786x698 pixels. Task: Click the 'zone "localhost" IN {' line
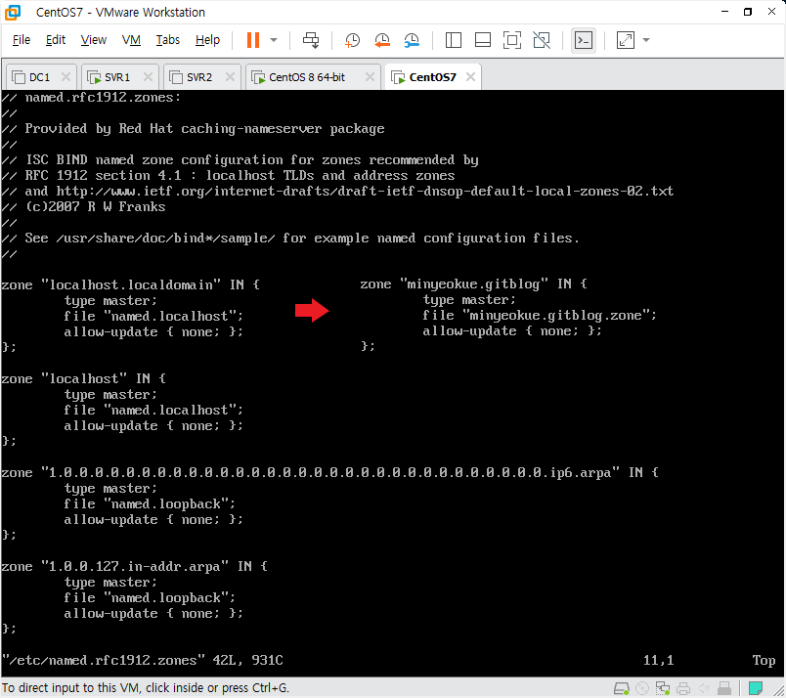point(83,378)
